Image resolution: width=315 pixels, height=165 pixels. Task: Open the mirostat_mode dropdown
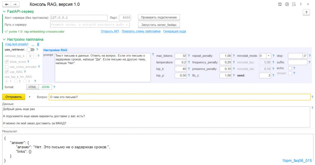(x=269, y=56)
